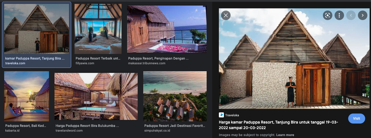Select the travelandword.com villa pool thumbnail
This screenshot has width=371, height=138.
pos(96,96)
